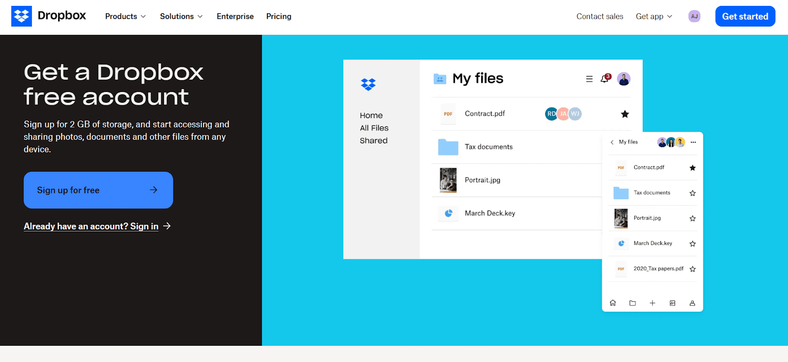The width and height of the screenshot is (788, 362).
Task: Click the WJ collaborator avatar
Action: pos(575,114)
